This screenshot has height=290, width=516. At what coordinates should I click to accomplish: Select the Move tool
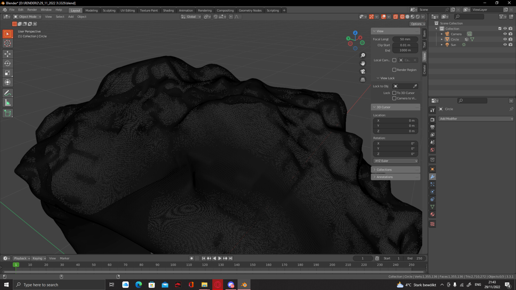[7, 54]
